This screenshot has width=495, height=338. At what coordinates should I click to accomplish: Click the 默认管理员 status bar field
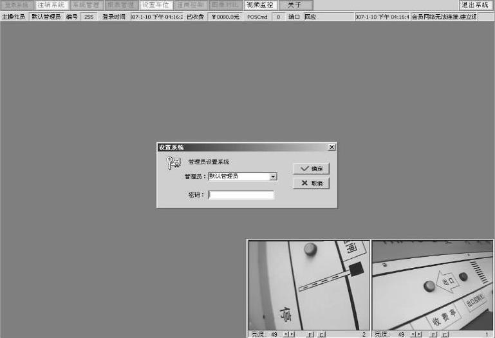click(46, 17)
